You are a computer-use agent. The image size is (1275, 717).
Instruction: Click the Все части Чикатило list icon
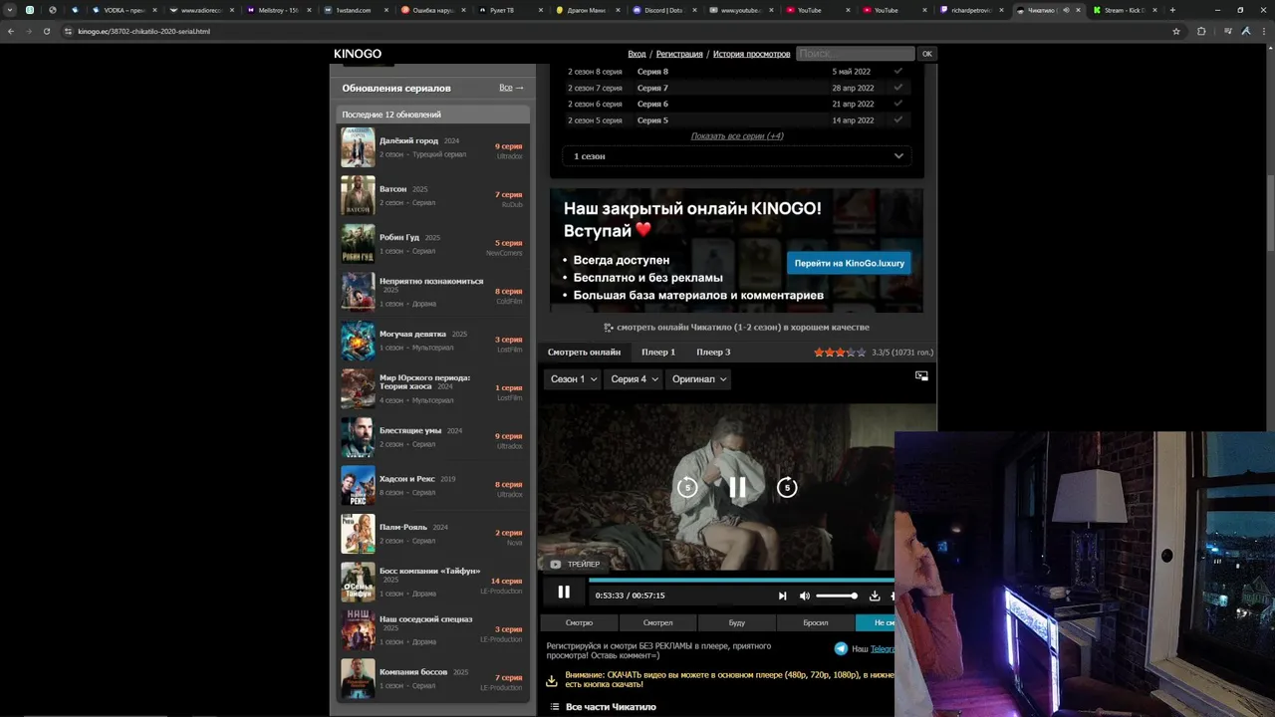point(554,707)
